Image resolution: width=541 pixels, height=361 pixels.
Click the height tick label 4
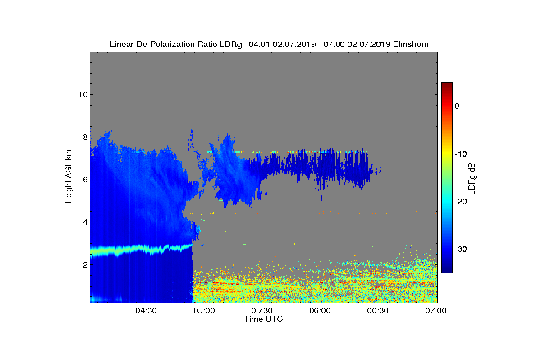pos(85,222)
